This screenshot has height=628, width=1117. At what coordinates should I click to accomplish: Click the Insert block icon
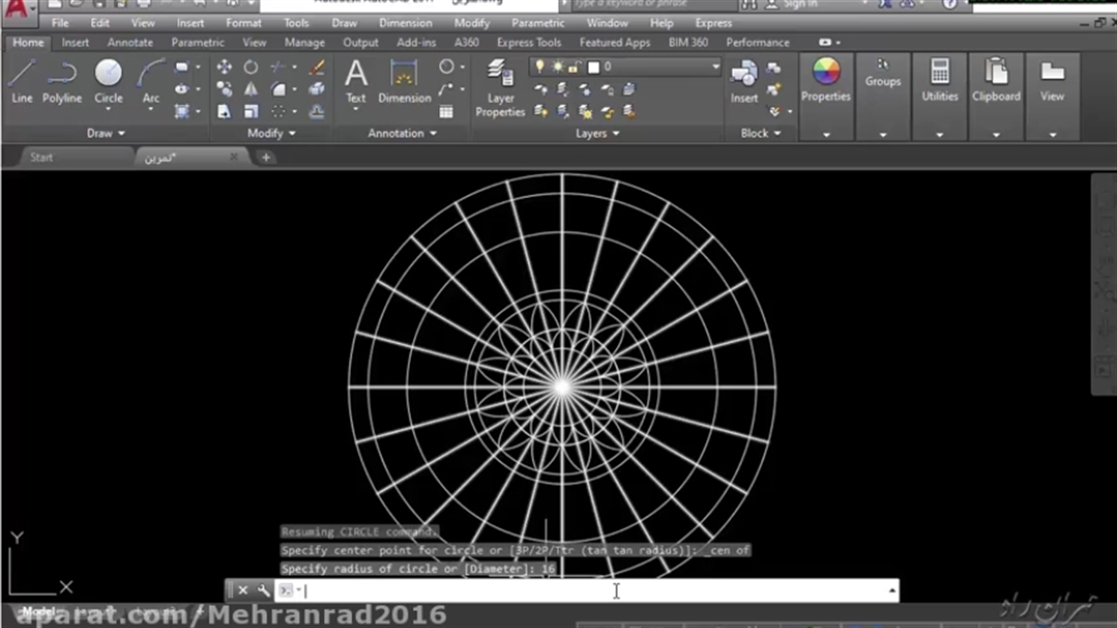(x=744, y=80)
